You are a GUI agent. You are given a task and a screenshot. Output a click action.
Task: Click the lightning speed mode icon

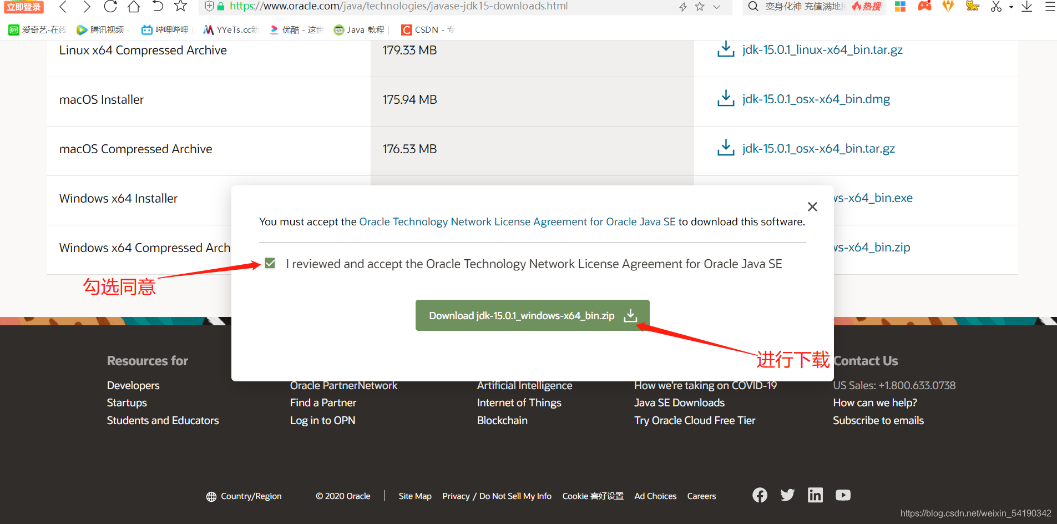point(683,7)
